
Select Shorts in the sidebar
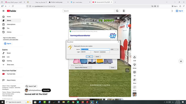(x=11, y=21)
